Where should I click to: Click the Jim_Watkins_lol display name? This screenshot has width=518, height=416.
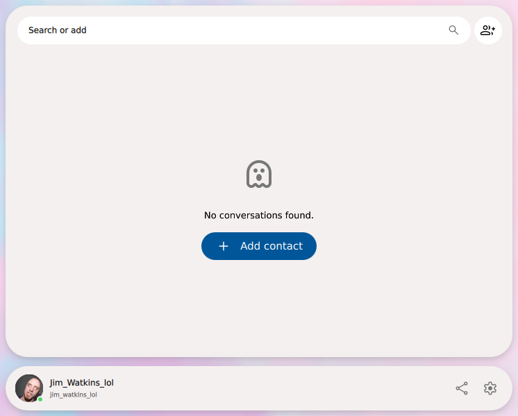point(82,383)
